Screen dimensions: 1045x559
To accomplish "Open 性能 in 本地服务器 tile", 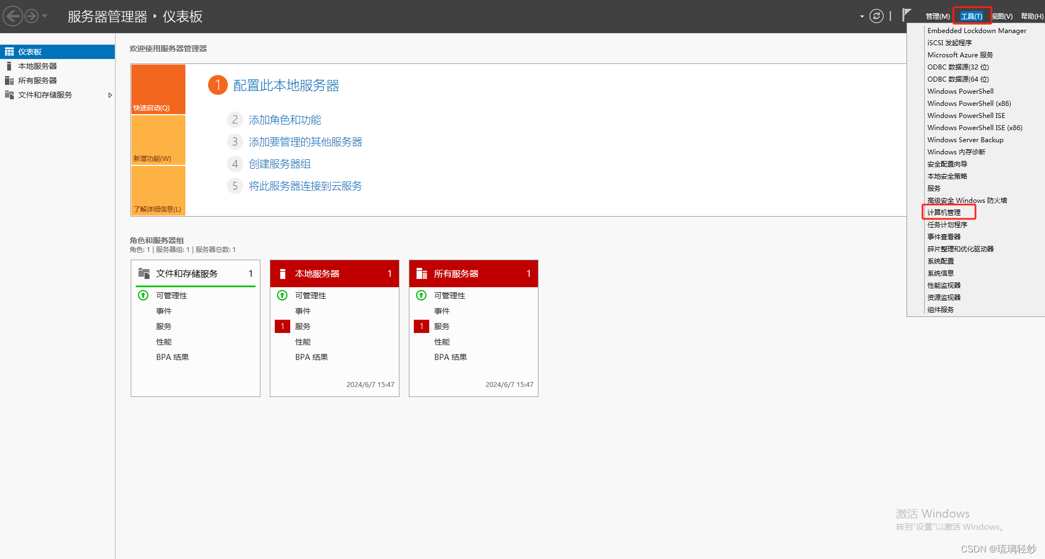I will point(303,342).
